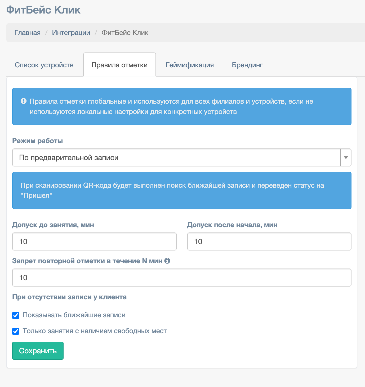Uncheck Только занятия с наличием свободных мест
The height and width of the screenshot is (387, 365).
click(x=16, y=331)
